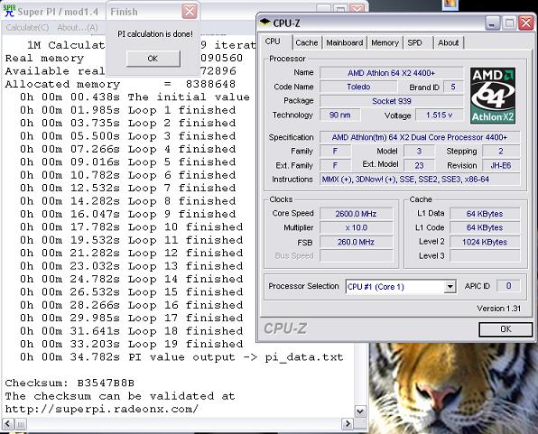Click the FSB value '260.0 MHz'
The height and width of the screenshot is (434, 538).
(x=357, y=242)
